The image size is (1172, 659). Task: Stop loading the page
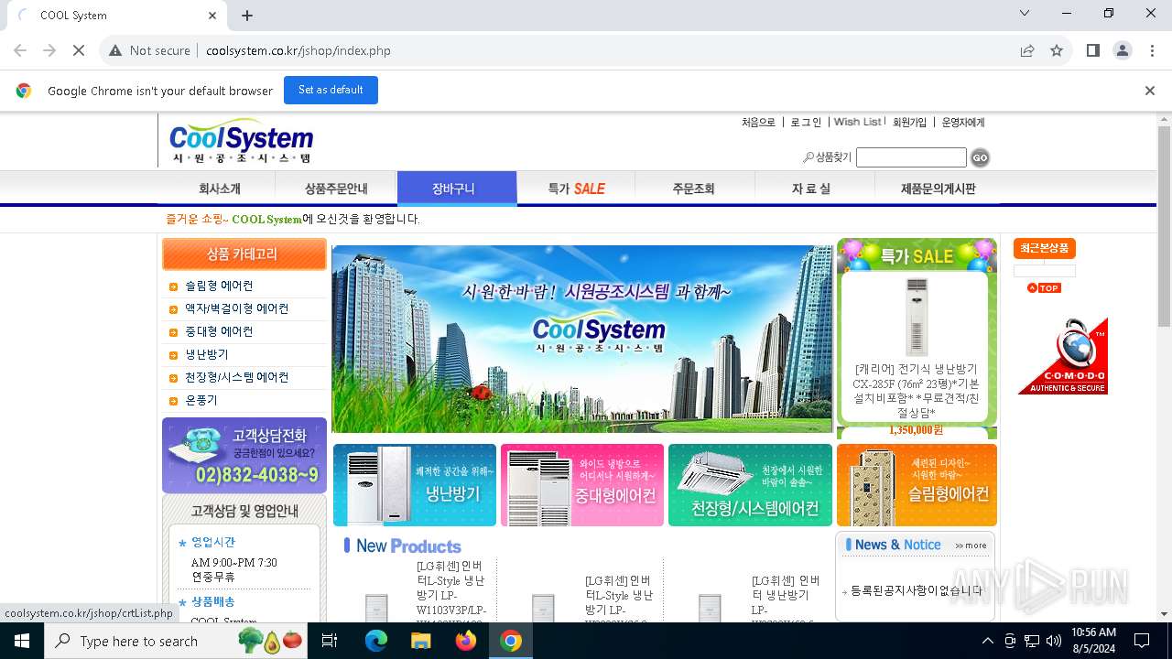pyautogui.click(x=79, y=50)
